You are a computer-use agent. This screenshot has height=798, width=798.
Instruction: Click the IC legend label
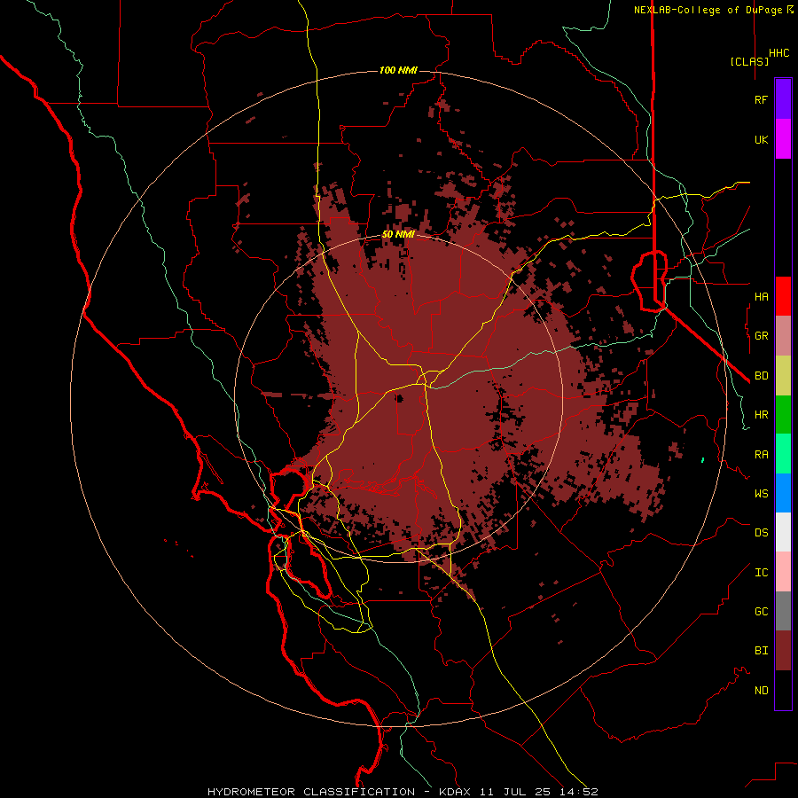pyautogui.click(x=761, y=573)
